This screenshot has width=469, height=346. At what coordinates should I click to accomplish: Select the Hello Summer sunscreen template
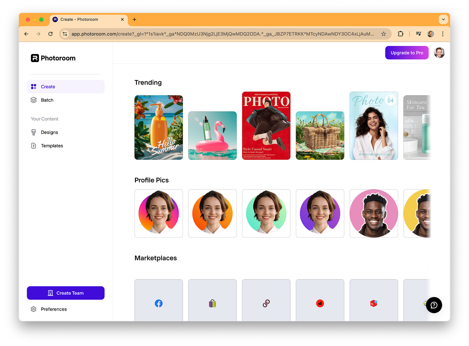(158, 127)
